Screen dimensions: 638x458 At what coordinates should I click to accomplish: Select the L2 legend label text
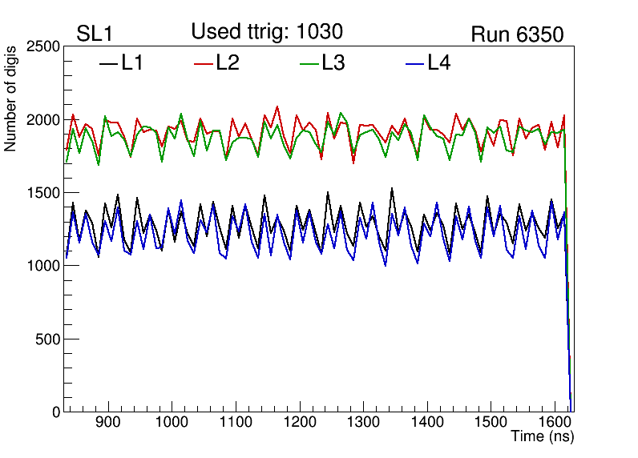(x=228, y=63)
